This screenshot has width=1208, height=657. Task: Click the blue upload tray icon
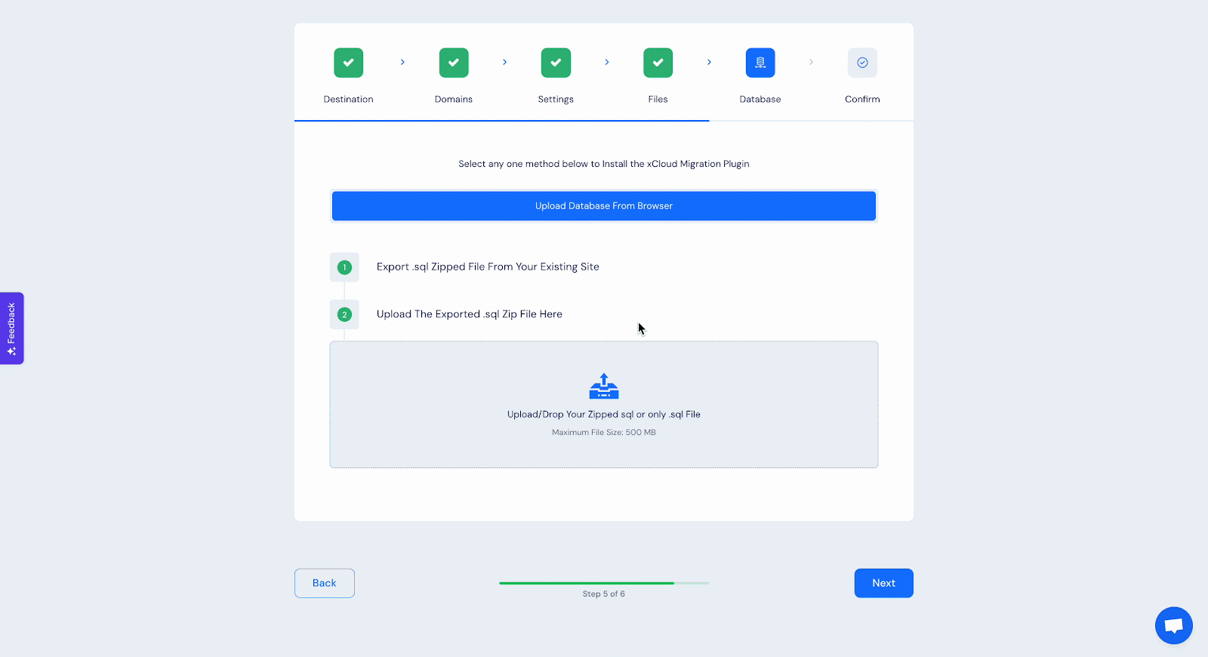coord(603,386)
